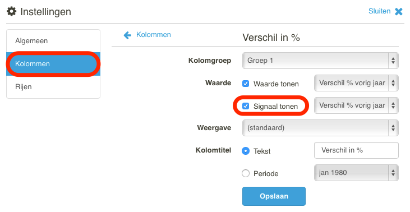The height and width of the screenshot is (212, 410).
Task: Open the Groep 1 Kolomgroep dropdown
Action: pyautogui.click(x=320, y=61)
